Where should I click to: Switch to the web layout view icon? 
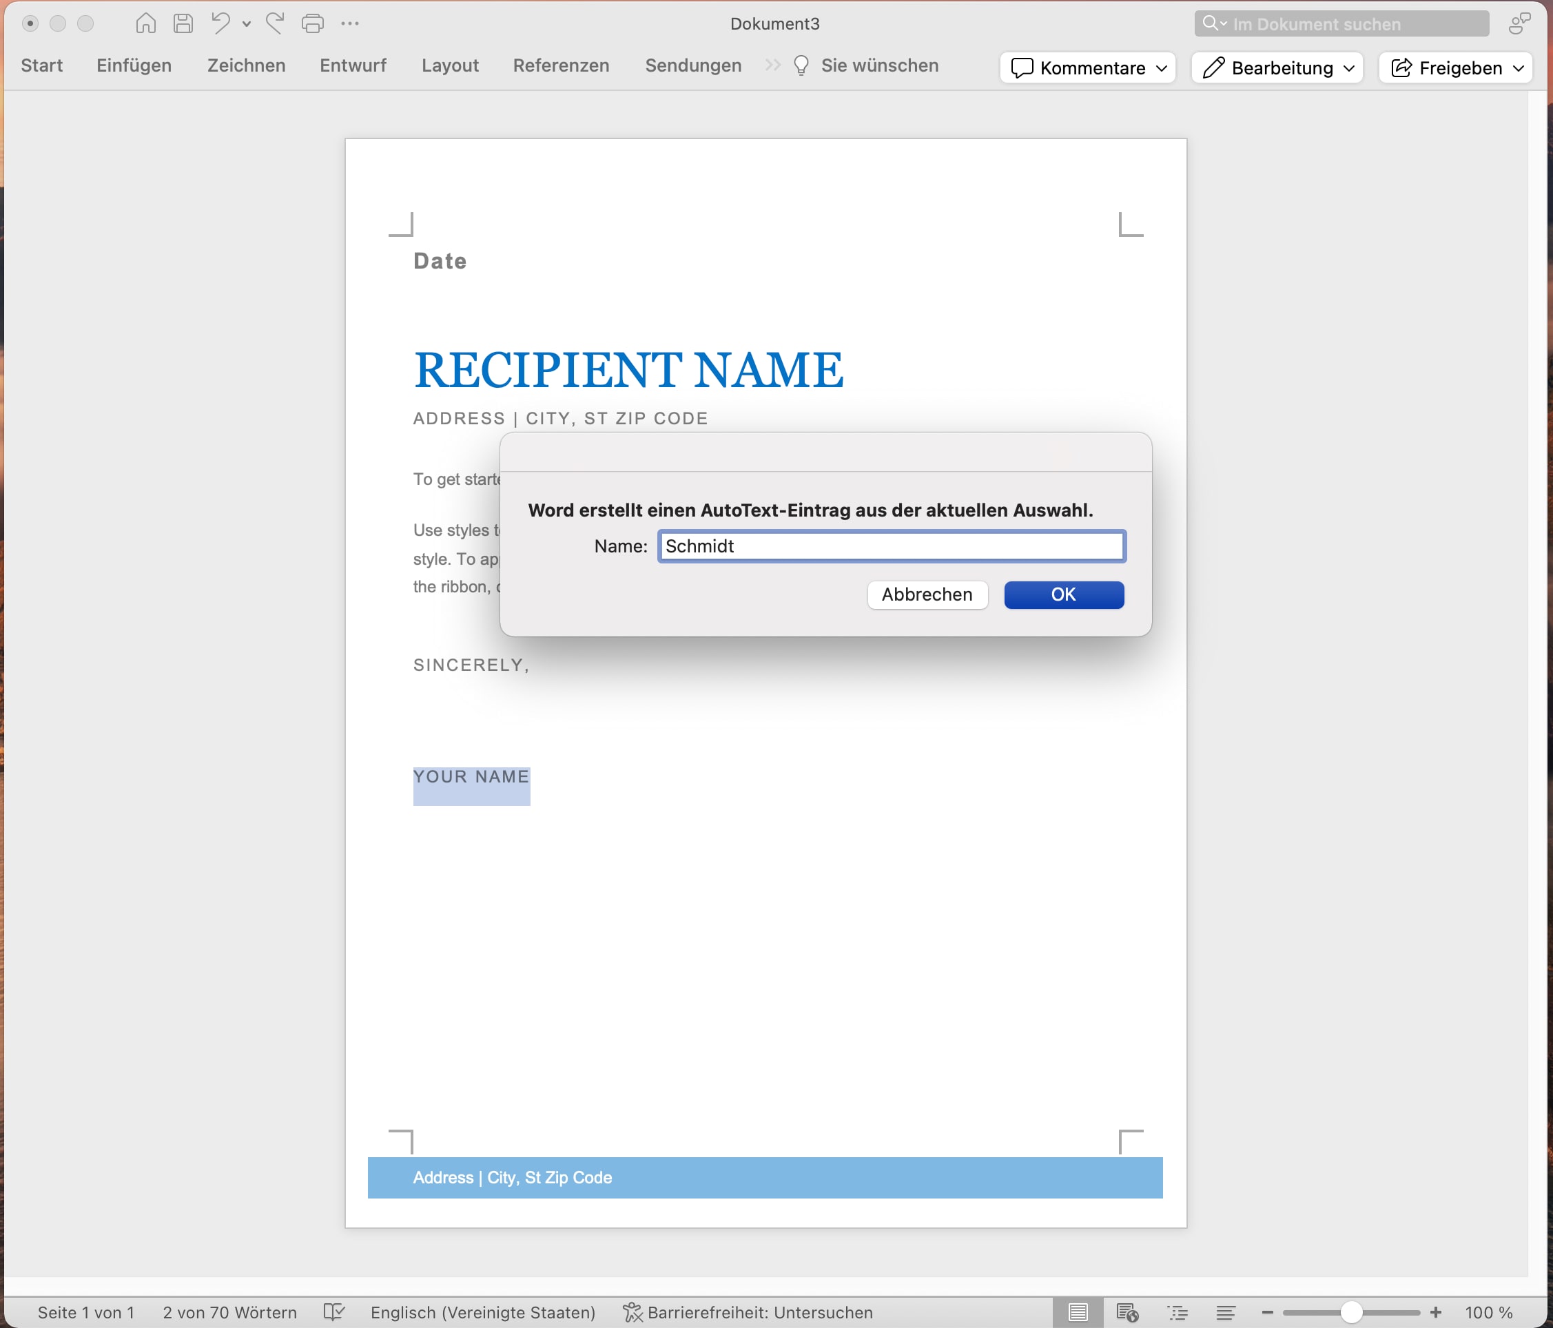(1127, 1312)
